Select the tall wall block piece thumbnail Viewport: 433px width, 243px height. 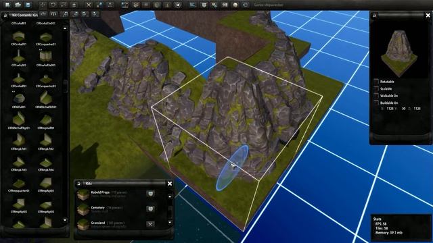(45, 57)
